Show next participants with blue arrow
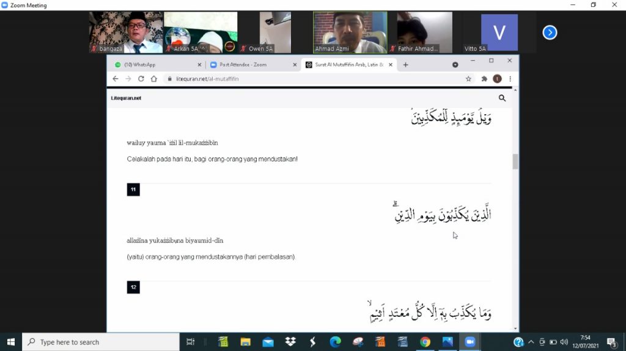 550,32
